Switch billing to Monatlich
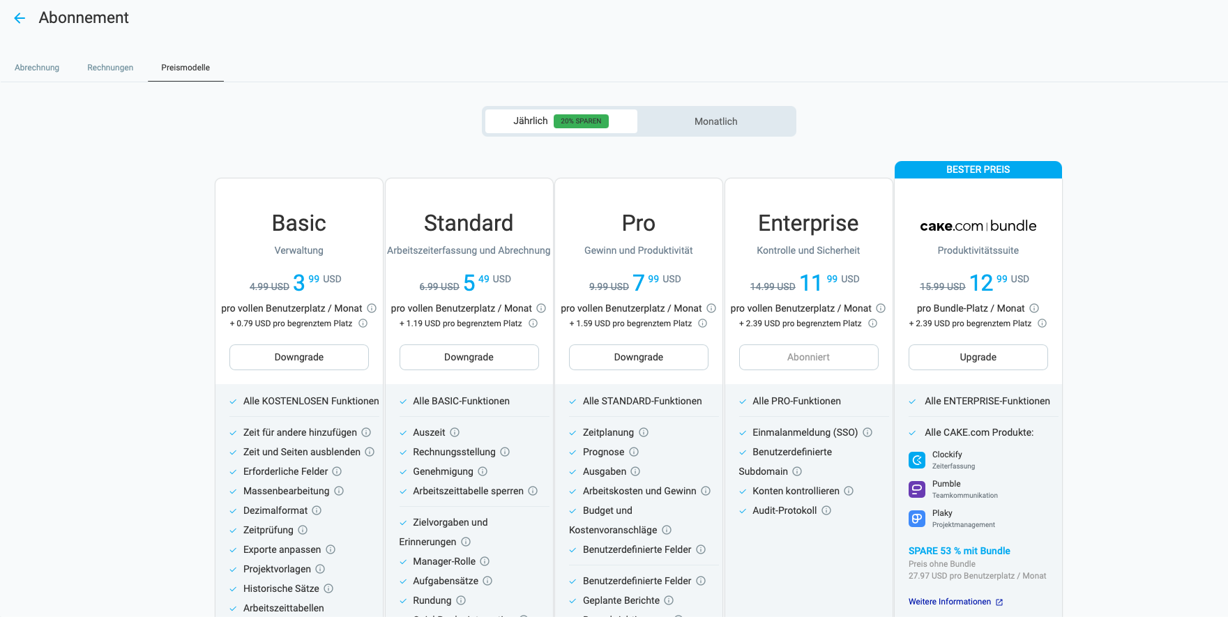Viewport: 1228px width, 617px height. coord(716,121)
